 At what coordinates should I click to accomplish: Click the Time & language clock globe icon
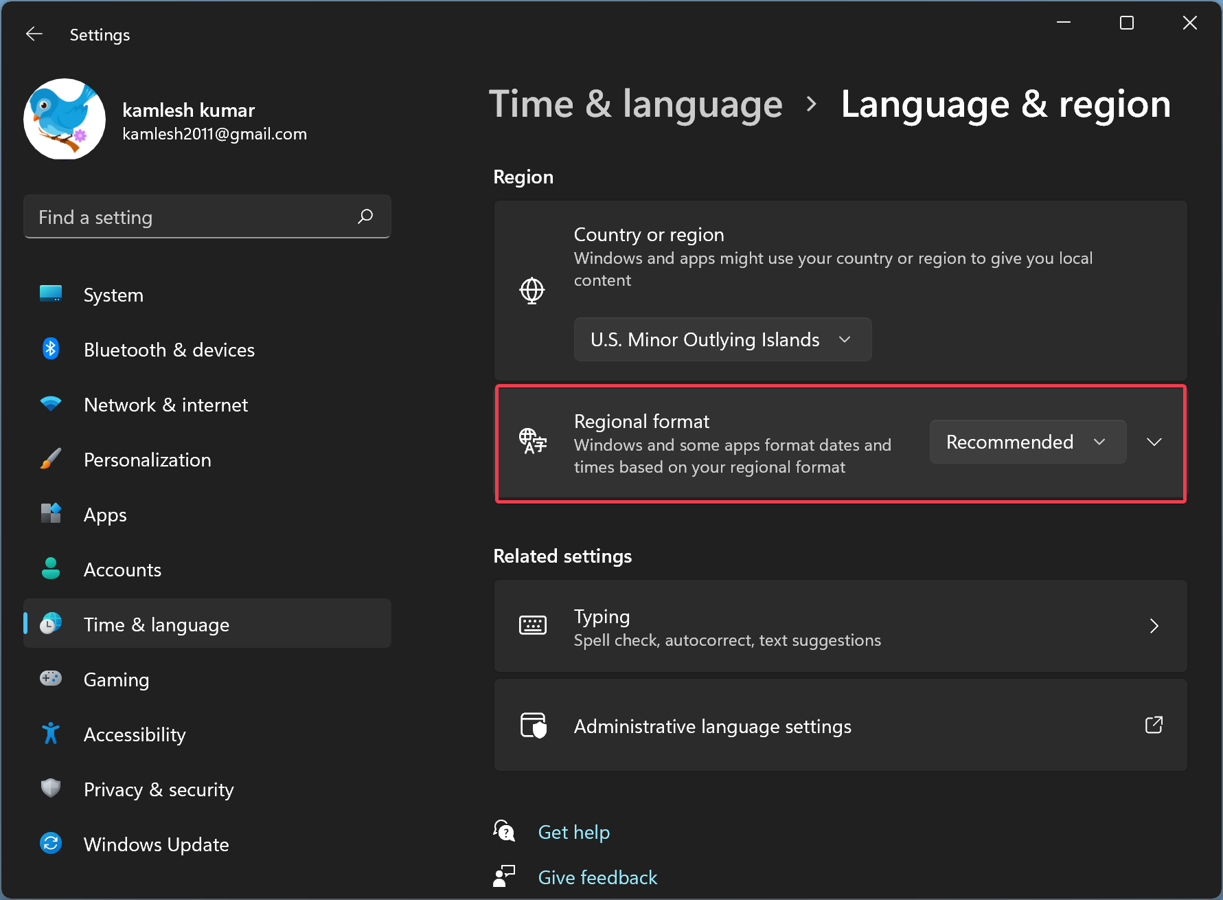[x=51, y=624]
